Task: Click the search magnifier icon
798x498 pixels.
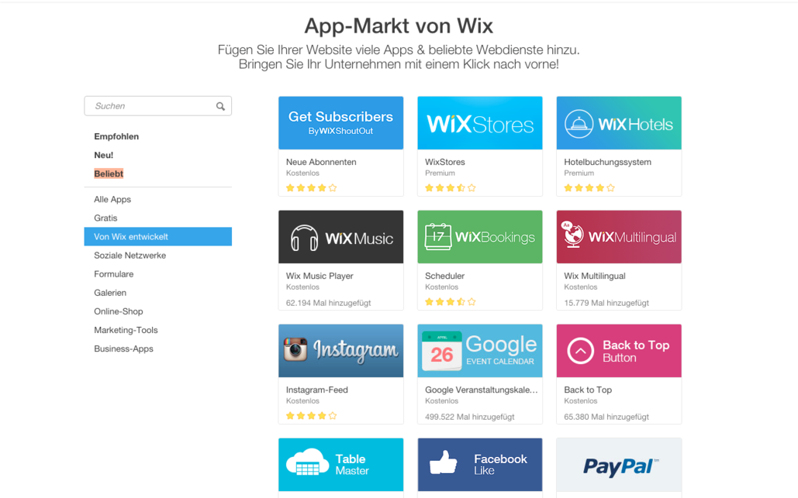Action: [x=220, y=106]
